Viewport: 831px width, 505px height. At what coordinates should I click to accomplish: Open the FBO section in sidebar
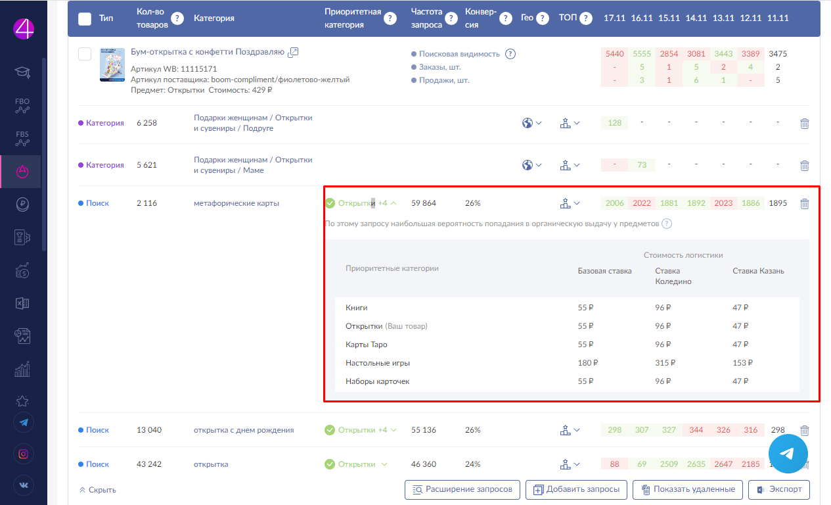pyautogui.click(x=22, y=106)
